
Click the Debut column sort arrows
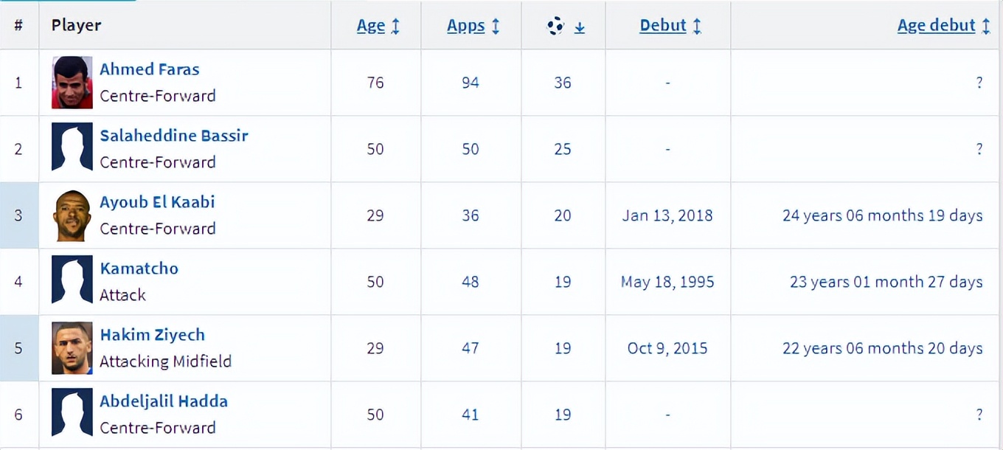click(x=697, y=27)
